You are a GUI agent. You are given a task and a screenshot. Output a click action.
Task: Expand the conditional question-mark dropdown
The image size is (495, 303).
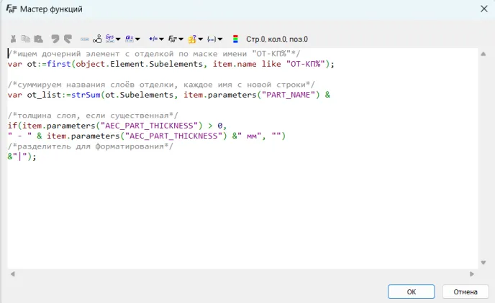click(x=196, y=39)
